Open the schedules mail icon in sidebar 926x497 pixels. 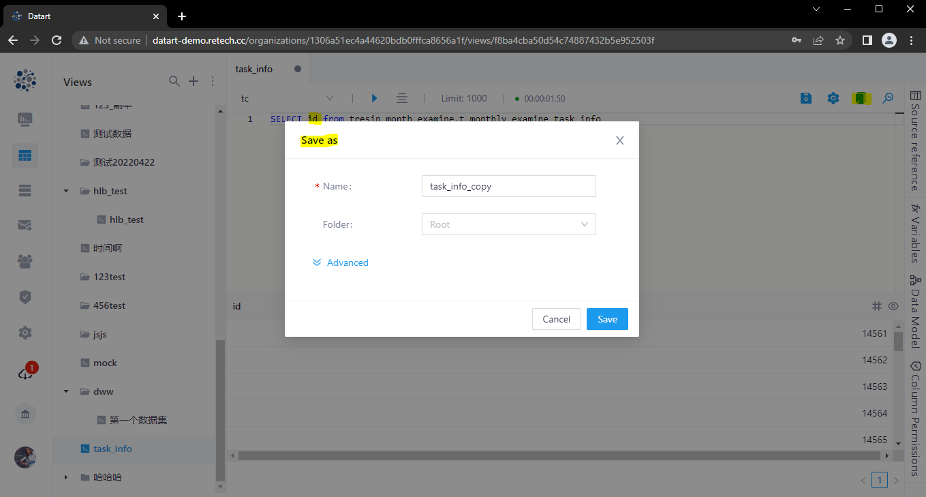(x=25, y=225)
